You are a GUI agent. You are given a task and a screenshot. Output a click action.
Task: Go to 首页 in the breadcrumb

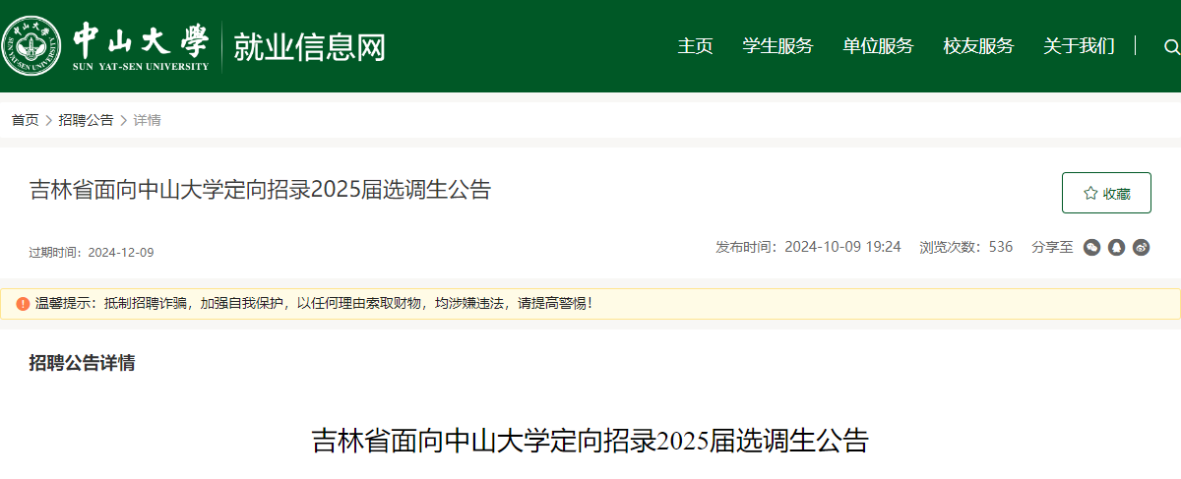pos(25,120)
